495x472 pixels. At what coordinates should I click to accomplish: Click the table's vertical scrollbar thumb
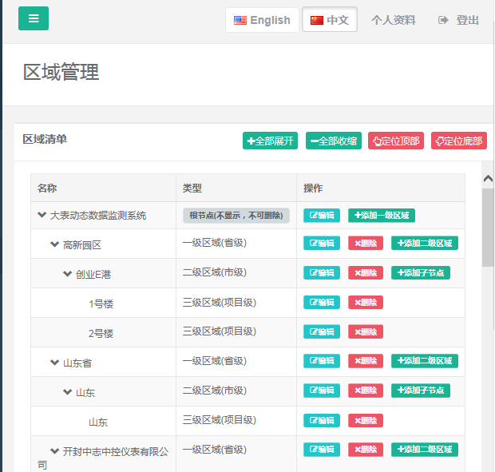[487, 228]
